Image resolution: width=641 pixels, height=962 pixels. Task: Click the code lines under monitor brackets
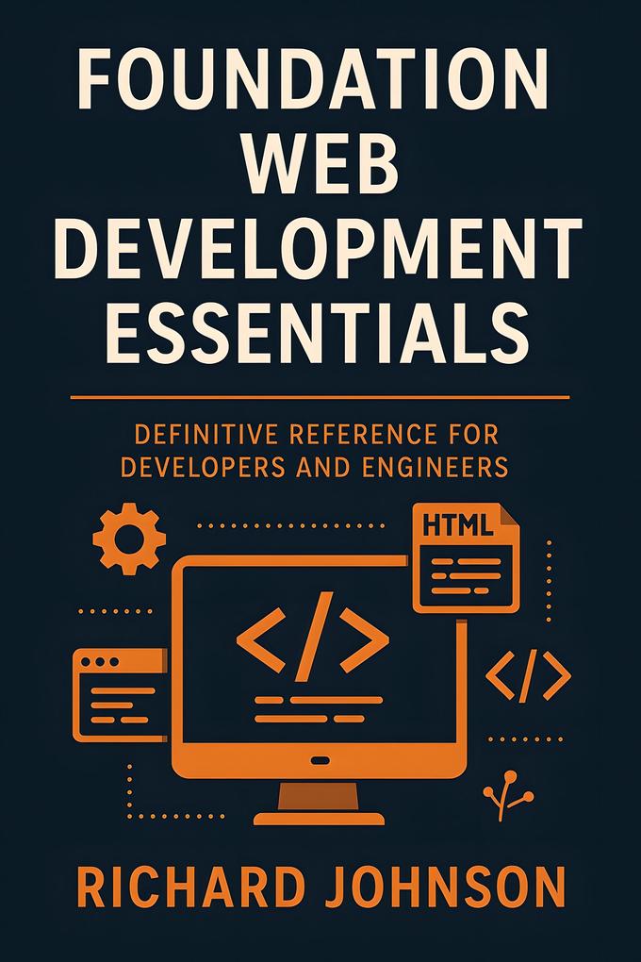click(319, 709)
